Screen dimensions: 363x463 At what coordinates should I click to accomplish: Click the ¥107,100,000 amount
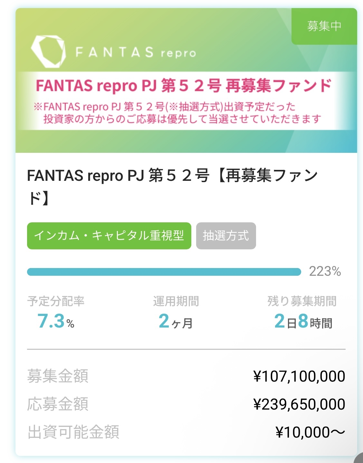coord(299,376)
